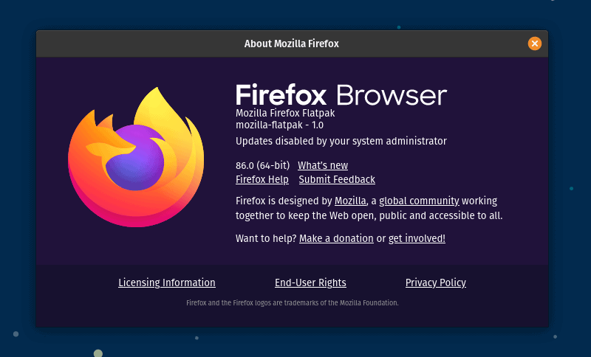
Task: View Licensing Information
Action: [167, 283]
